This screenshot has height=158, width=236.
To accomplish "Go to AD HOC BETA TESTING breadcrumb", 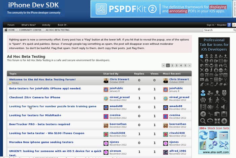I will pos(58,30).
